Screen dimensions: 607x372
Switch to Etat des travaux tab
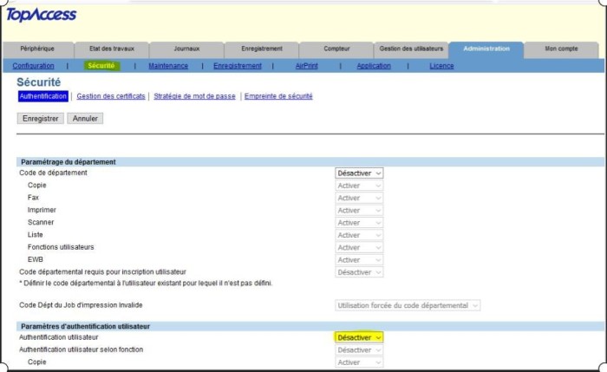[x=112, y=49]
